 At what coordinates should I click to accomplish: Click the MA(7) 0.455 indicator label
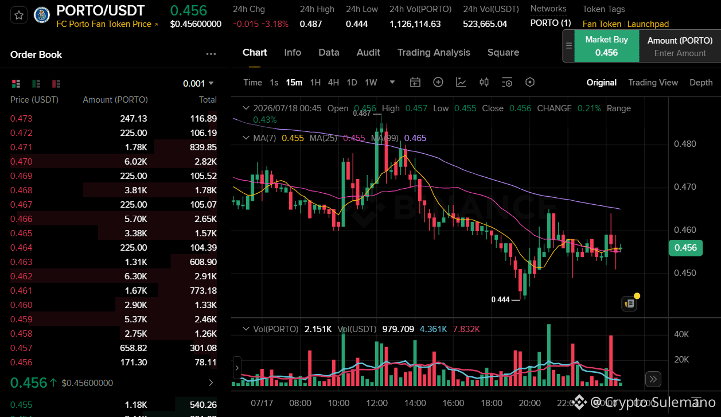[279, 138]
